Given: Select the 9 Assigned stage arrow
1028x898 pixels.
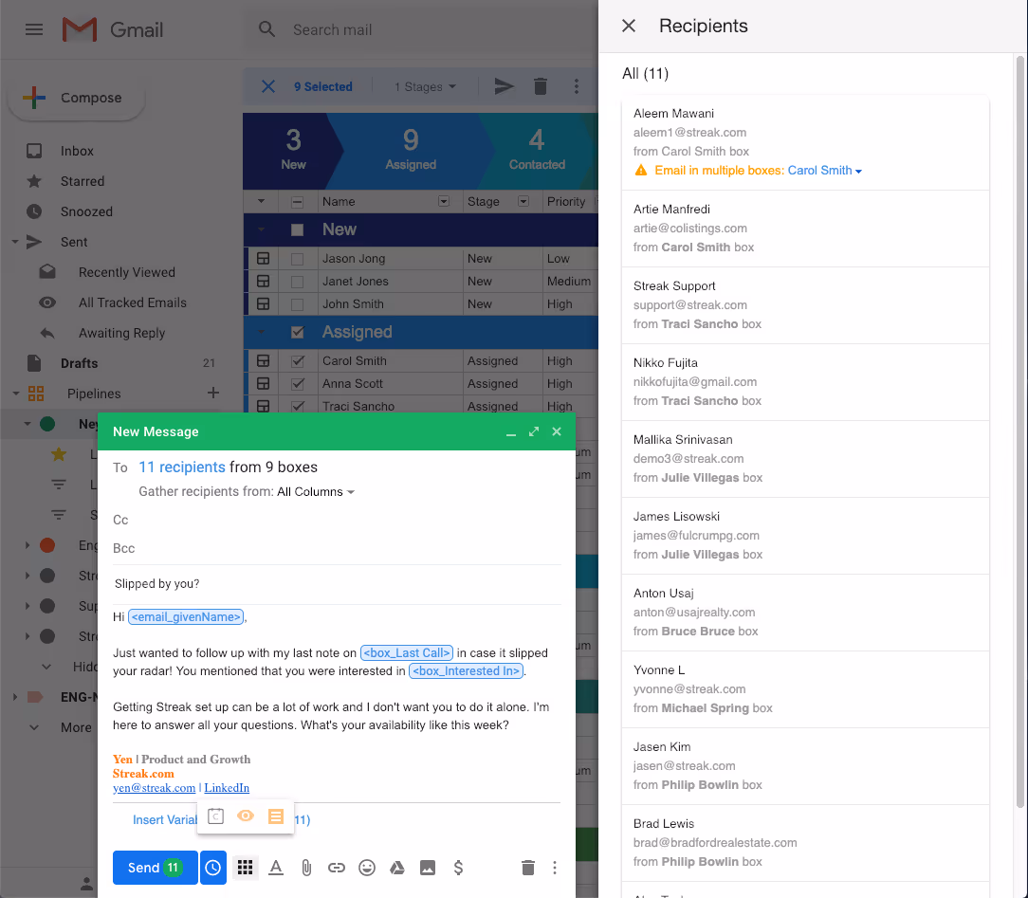Looking at the screenshot, I should (411, 151).
